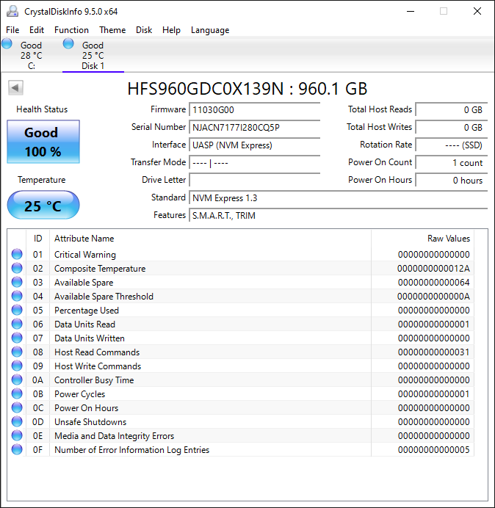Click the Disk 1 status orb
The height and width of the screenshot is (508, 495).
[x=68, y=44]
